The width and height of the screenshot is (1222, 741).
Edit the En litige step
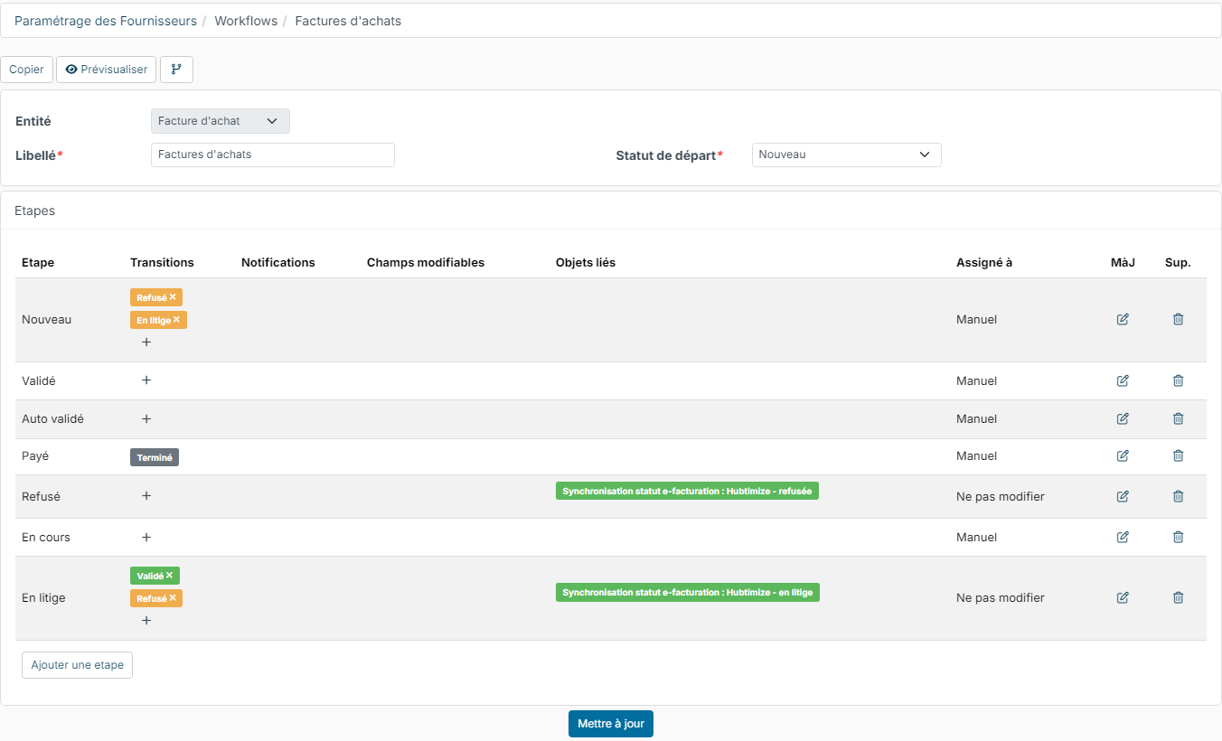point(1123,597)
